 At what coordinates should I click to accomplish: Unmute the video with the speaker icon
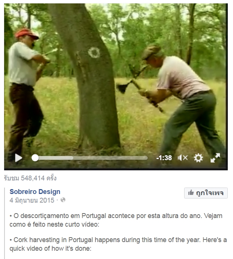[183, 158]
